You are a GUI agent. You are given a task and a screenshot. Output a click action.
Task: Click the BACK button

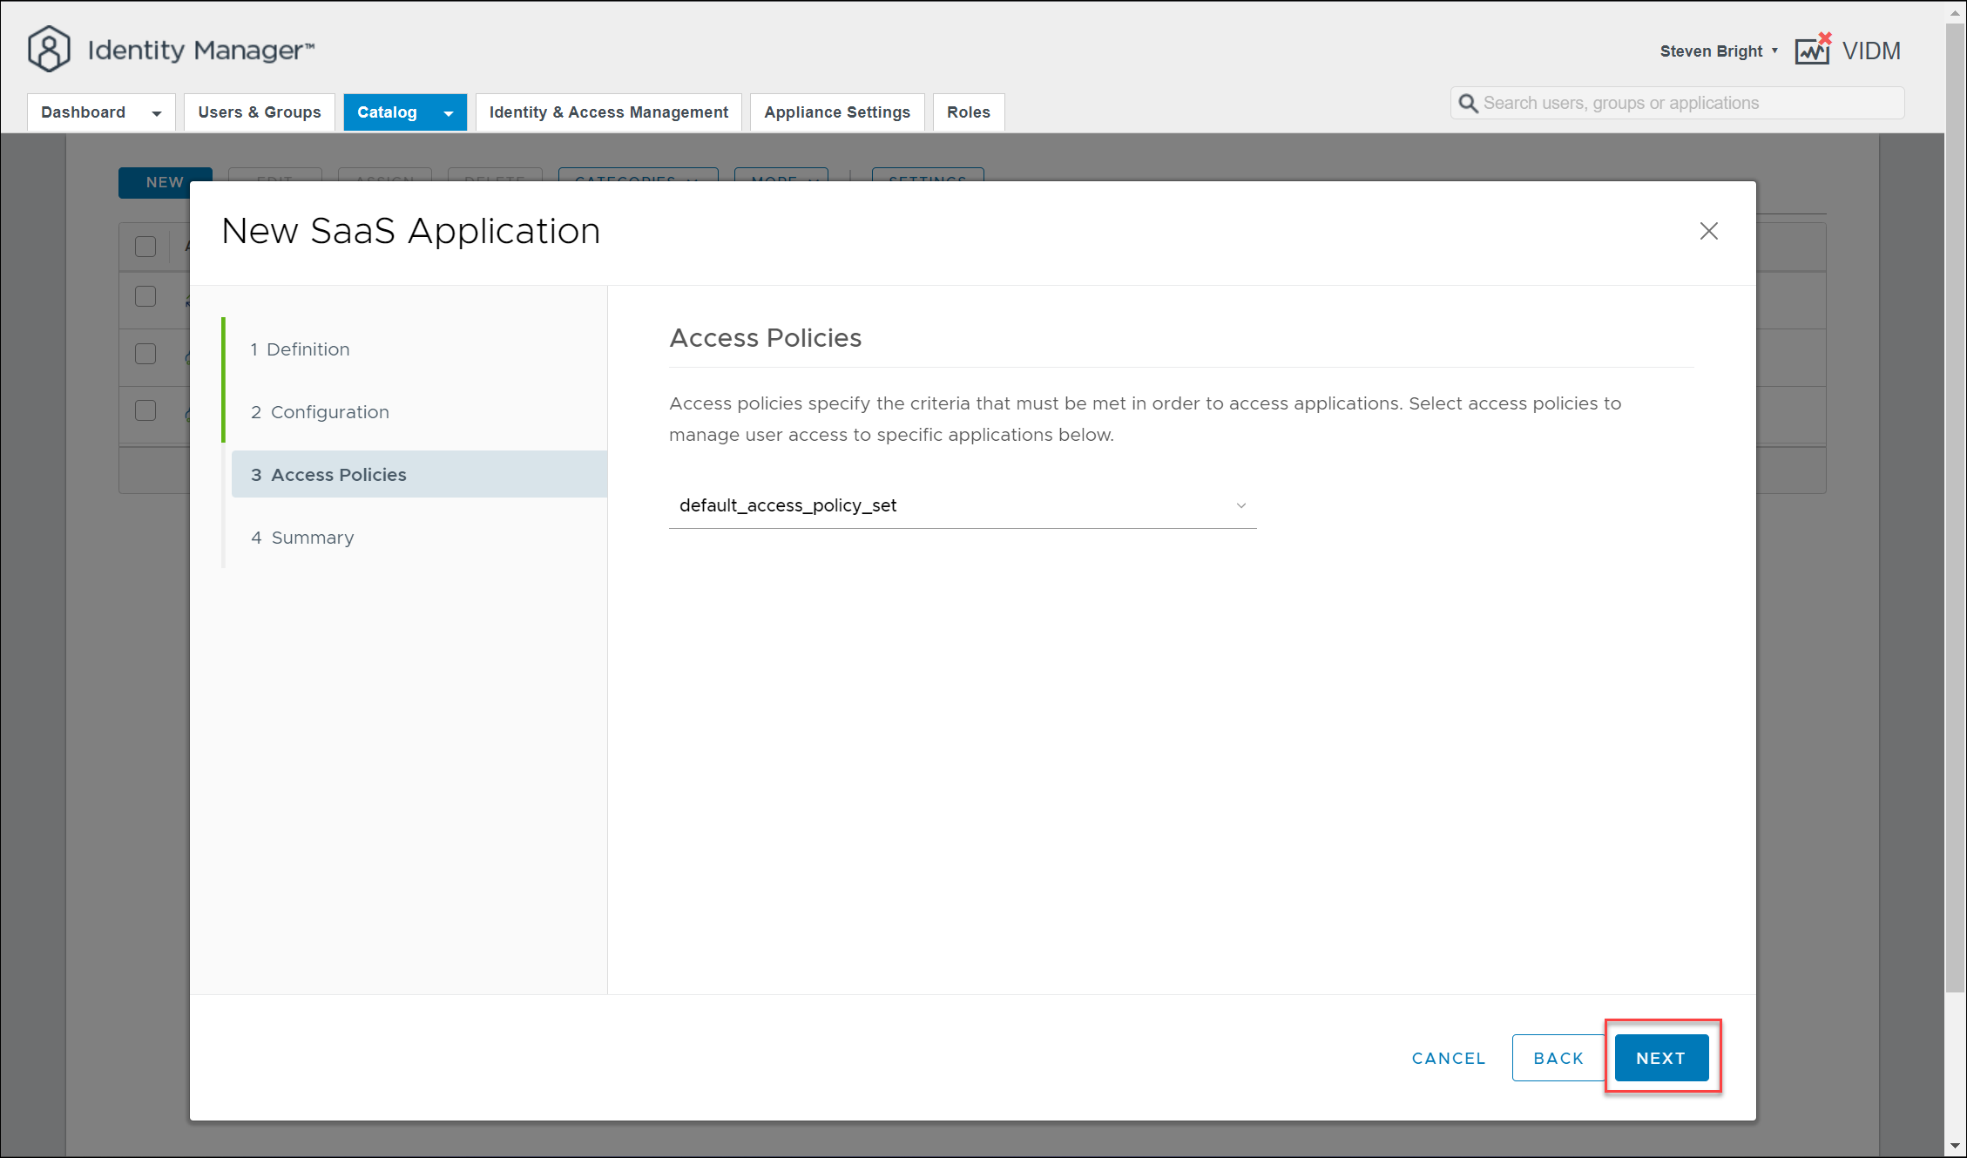(x=1558, y=1058)
